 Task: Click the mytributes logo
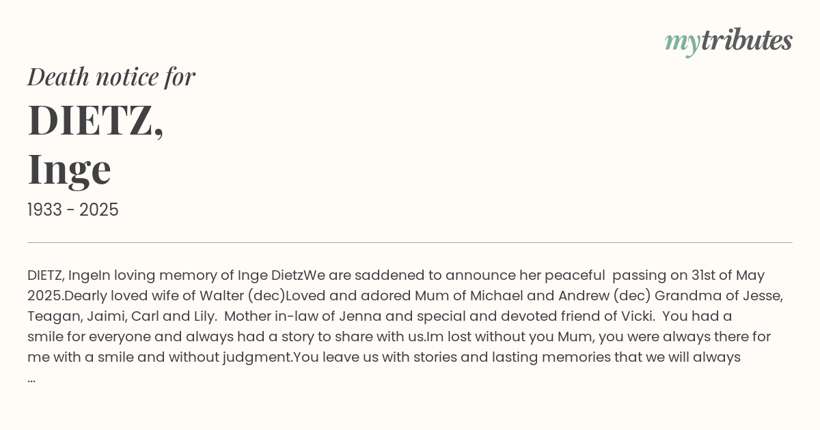(x=728, y=42)
